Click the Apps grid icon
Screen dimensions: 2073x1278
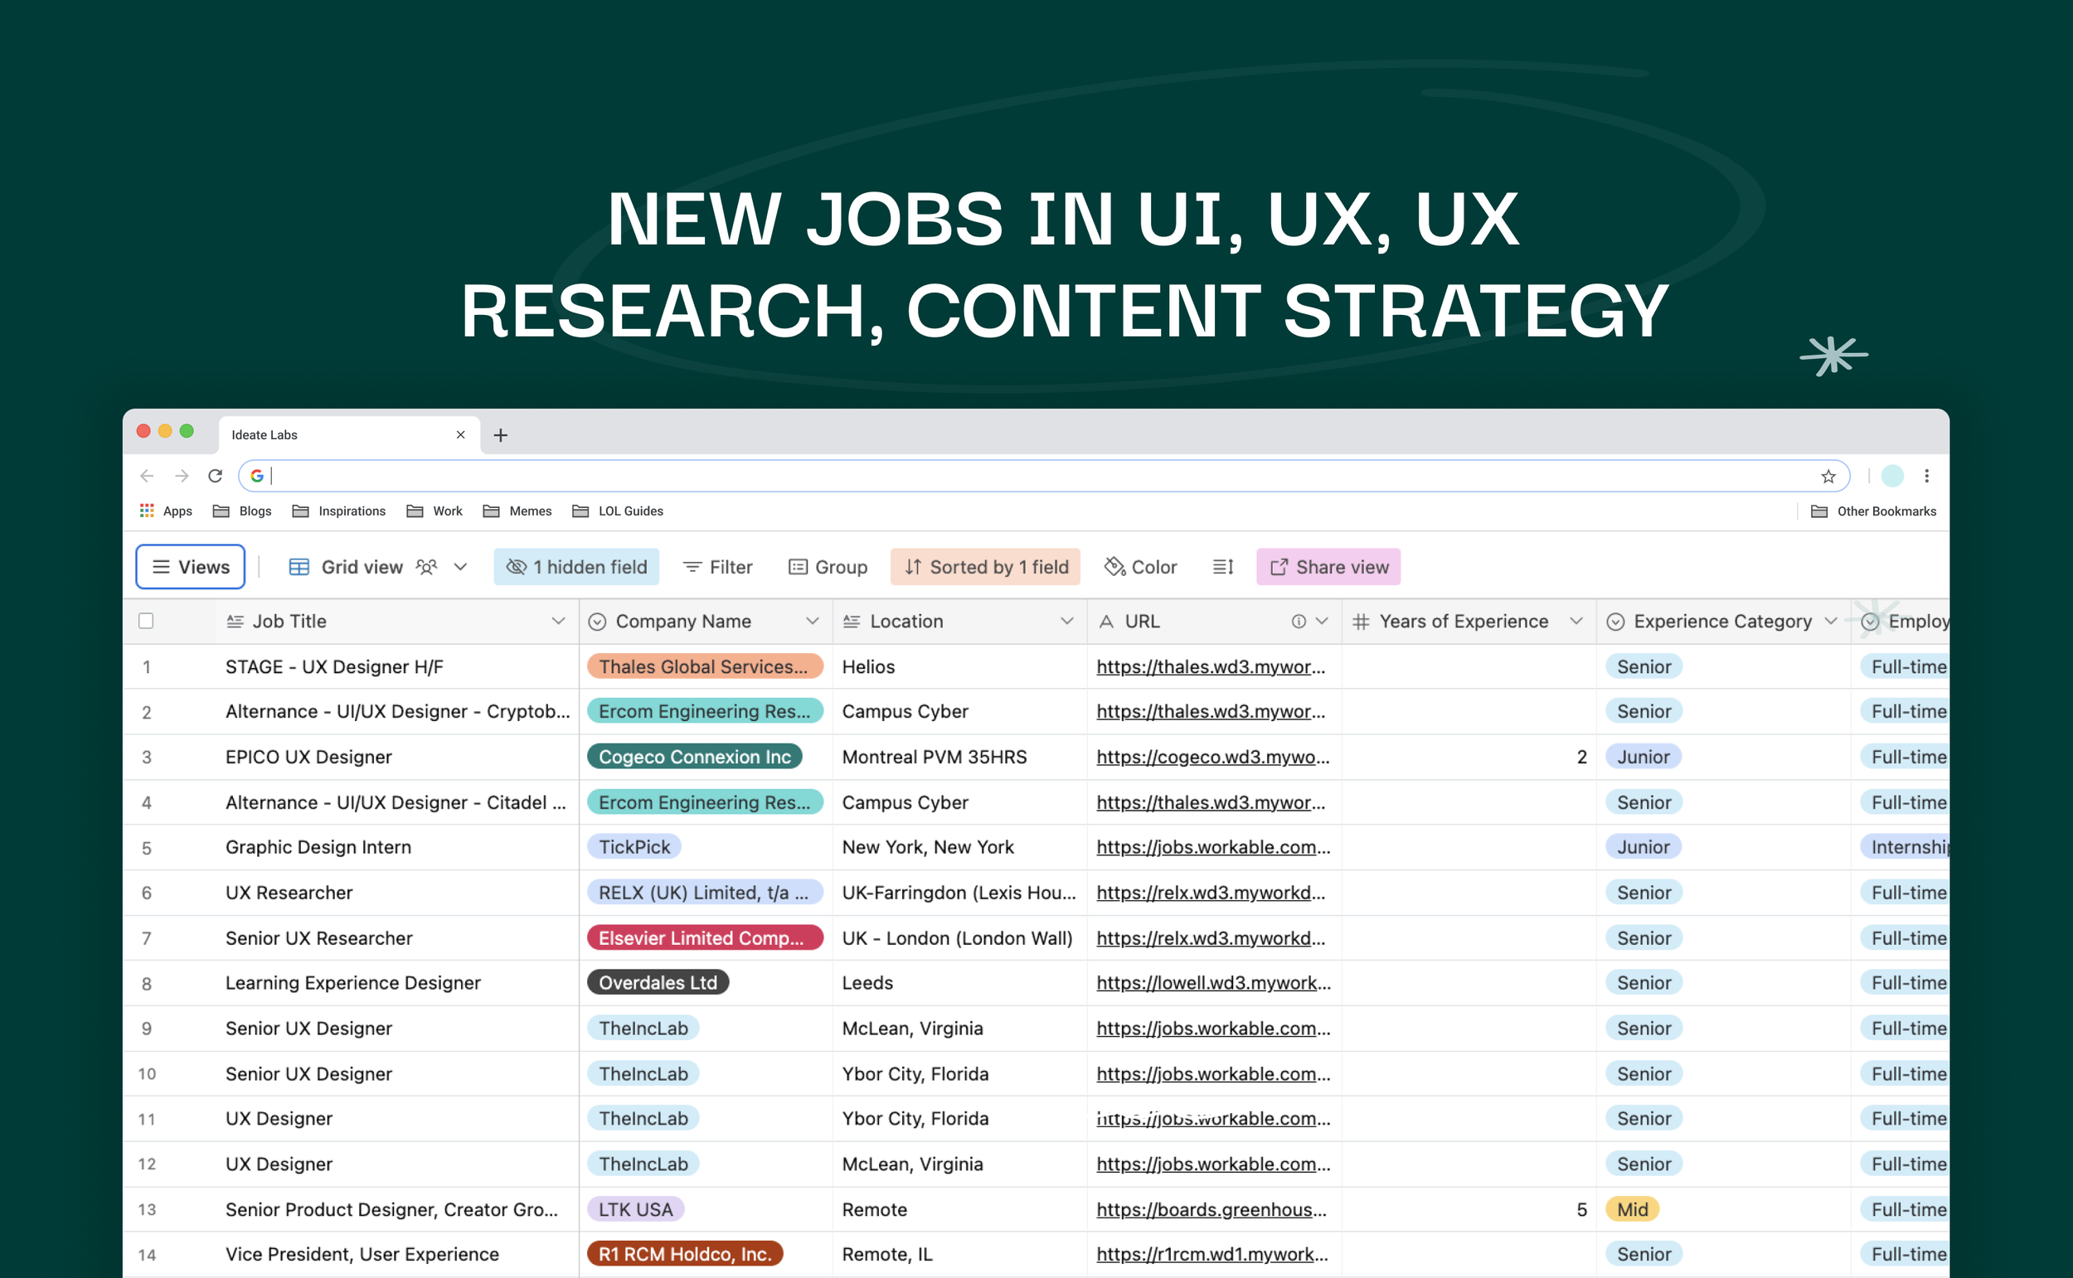coord(147,511)
